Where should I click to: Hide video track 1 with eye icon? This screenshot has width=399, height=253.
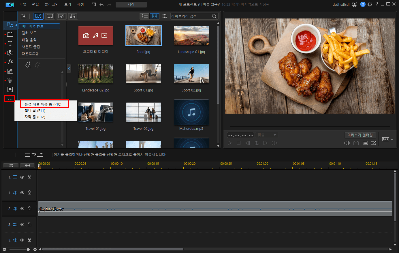[22, 177]
